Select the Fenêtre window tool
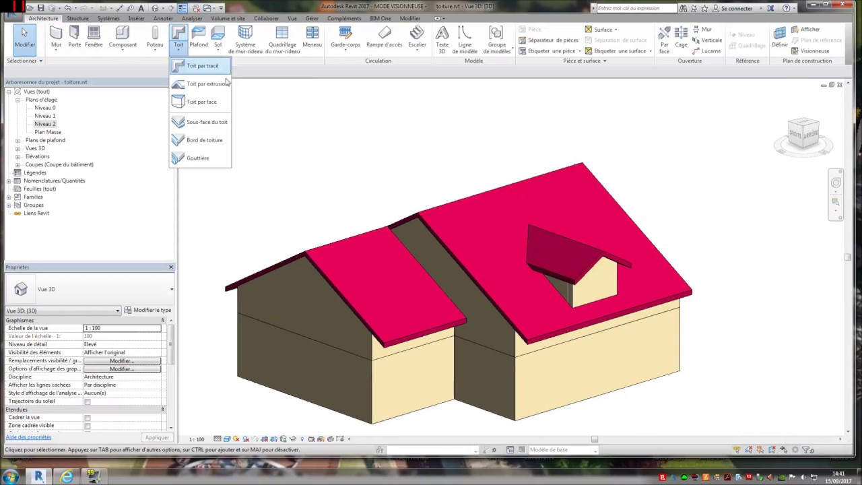The height and width of the screenshot is (485, 862). (94, 38)
